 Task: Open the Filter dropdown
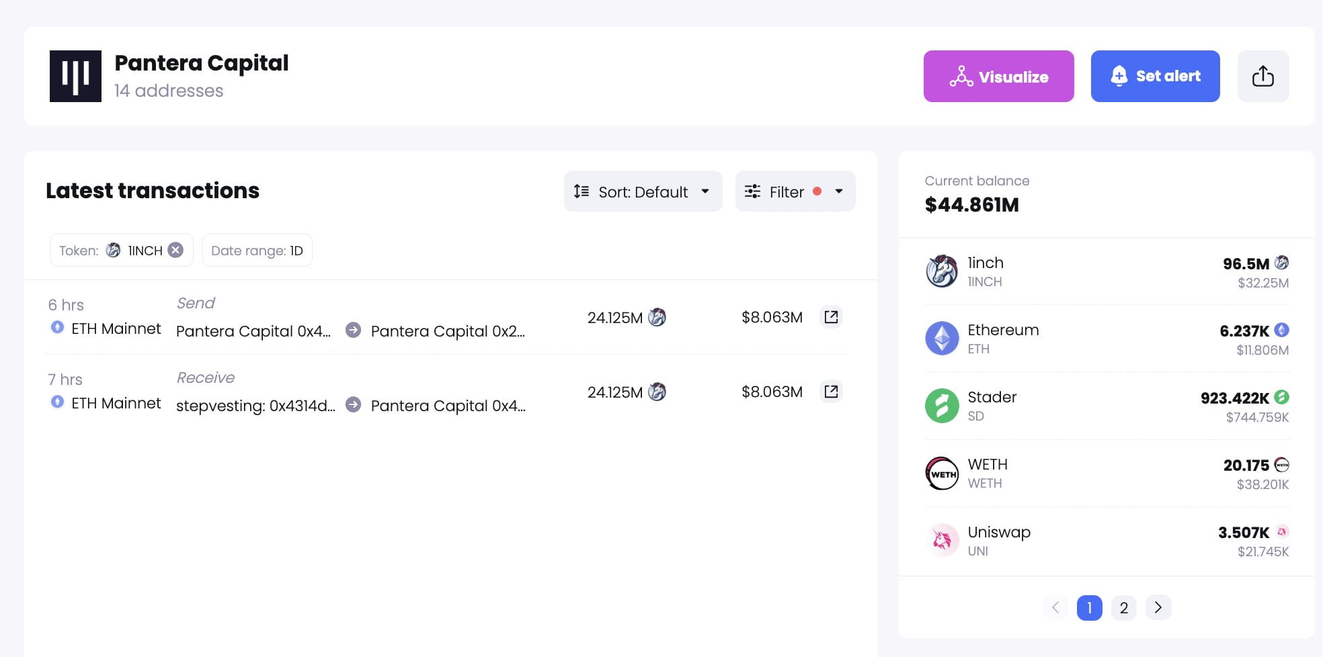coord(795,191)
